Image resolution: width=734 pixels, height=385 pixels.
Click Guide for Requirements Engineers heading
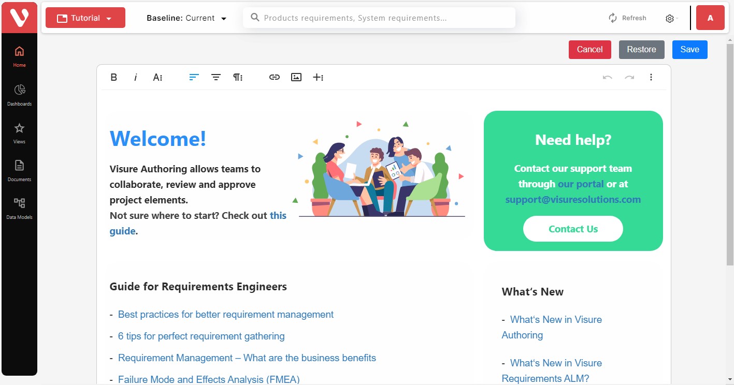pos(198,287)
